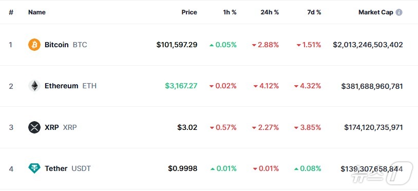
Task: Click Tether's green 7d up arrow
Action: (296, 169)
